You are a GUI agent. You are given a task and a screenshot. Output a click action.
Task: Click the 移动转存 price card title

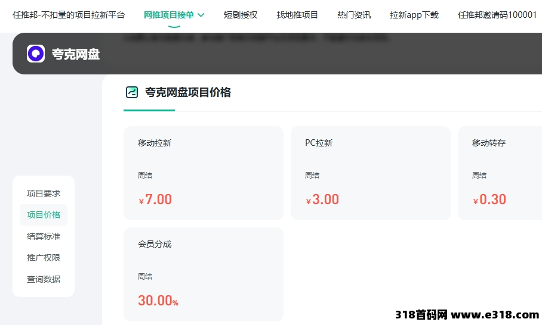(x=489, y=143)
